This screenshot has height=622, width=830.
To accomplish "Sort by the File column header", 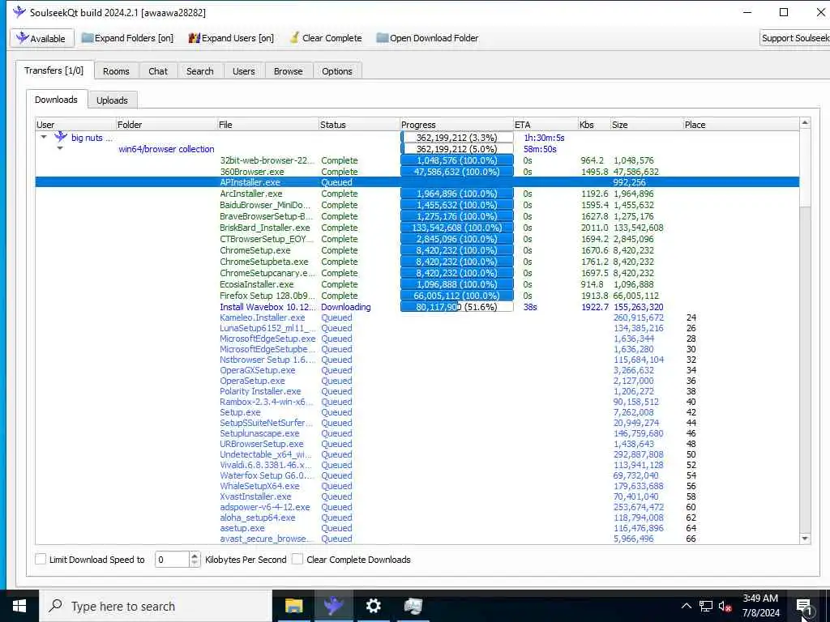I will coord(267,125).
